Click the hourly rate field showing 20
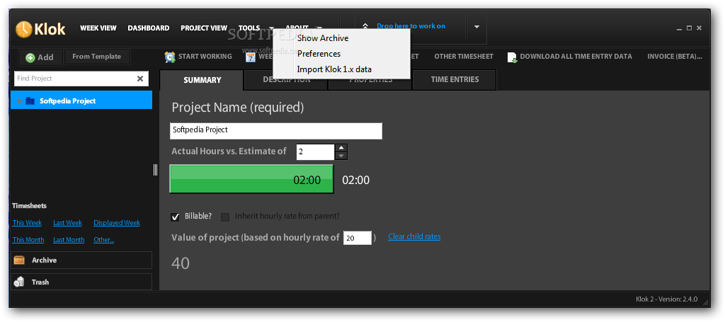725x322 pixels. (358, 238)
